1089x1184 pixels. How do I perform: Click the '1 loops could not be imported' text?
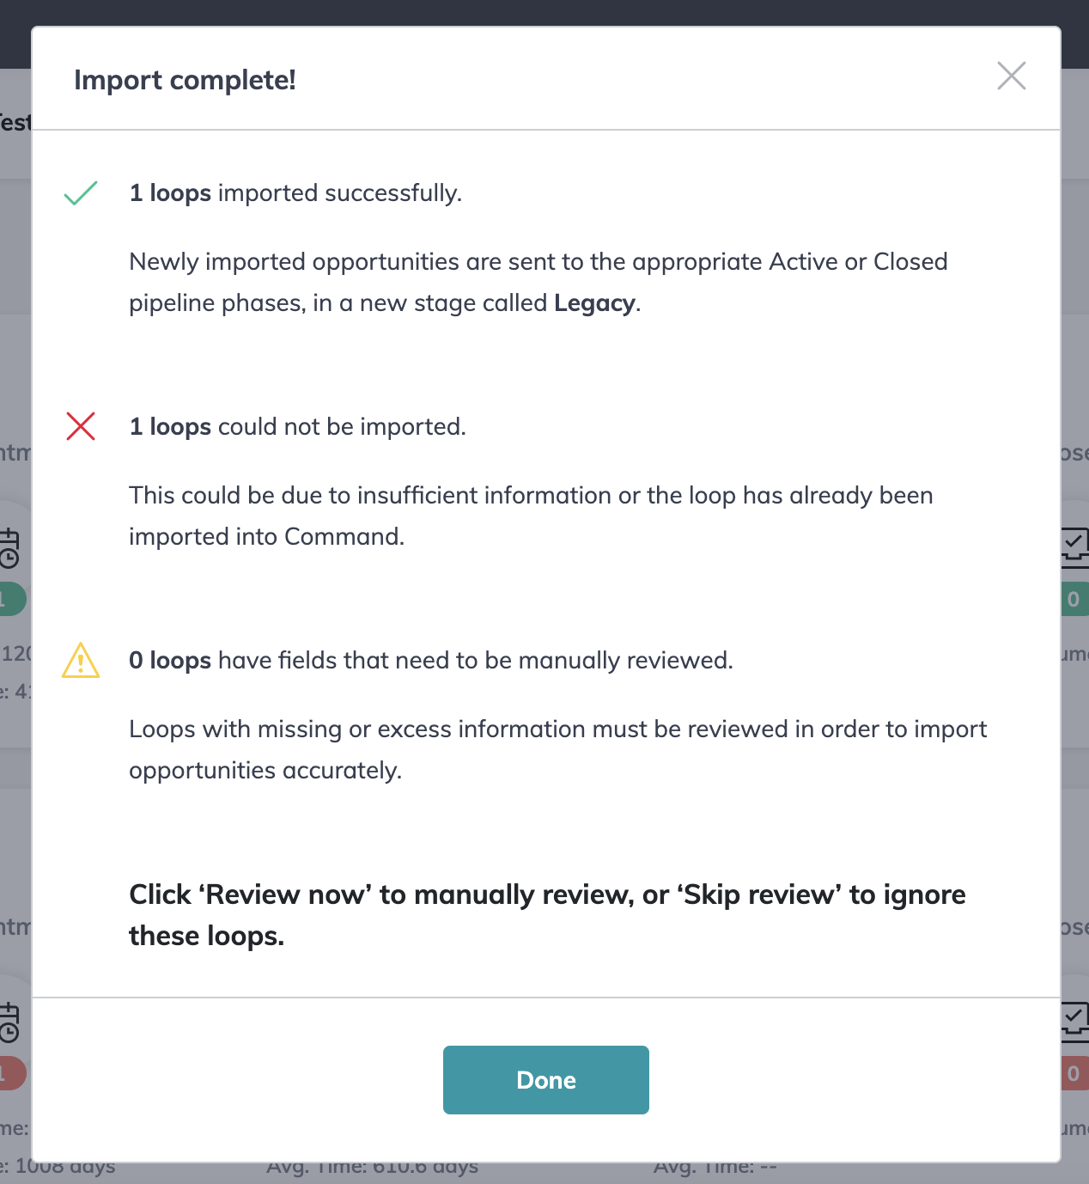297,426
